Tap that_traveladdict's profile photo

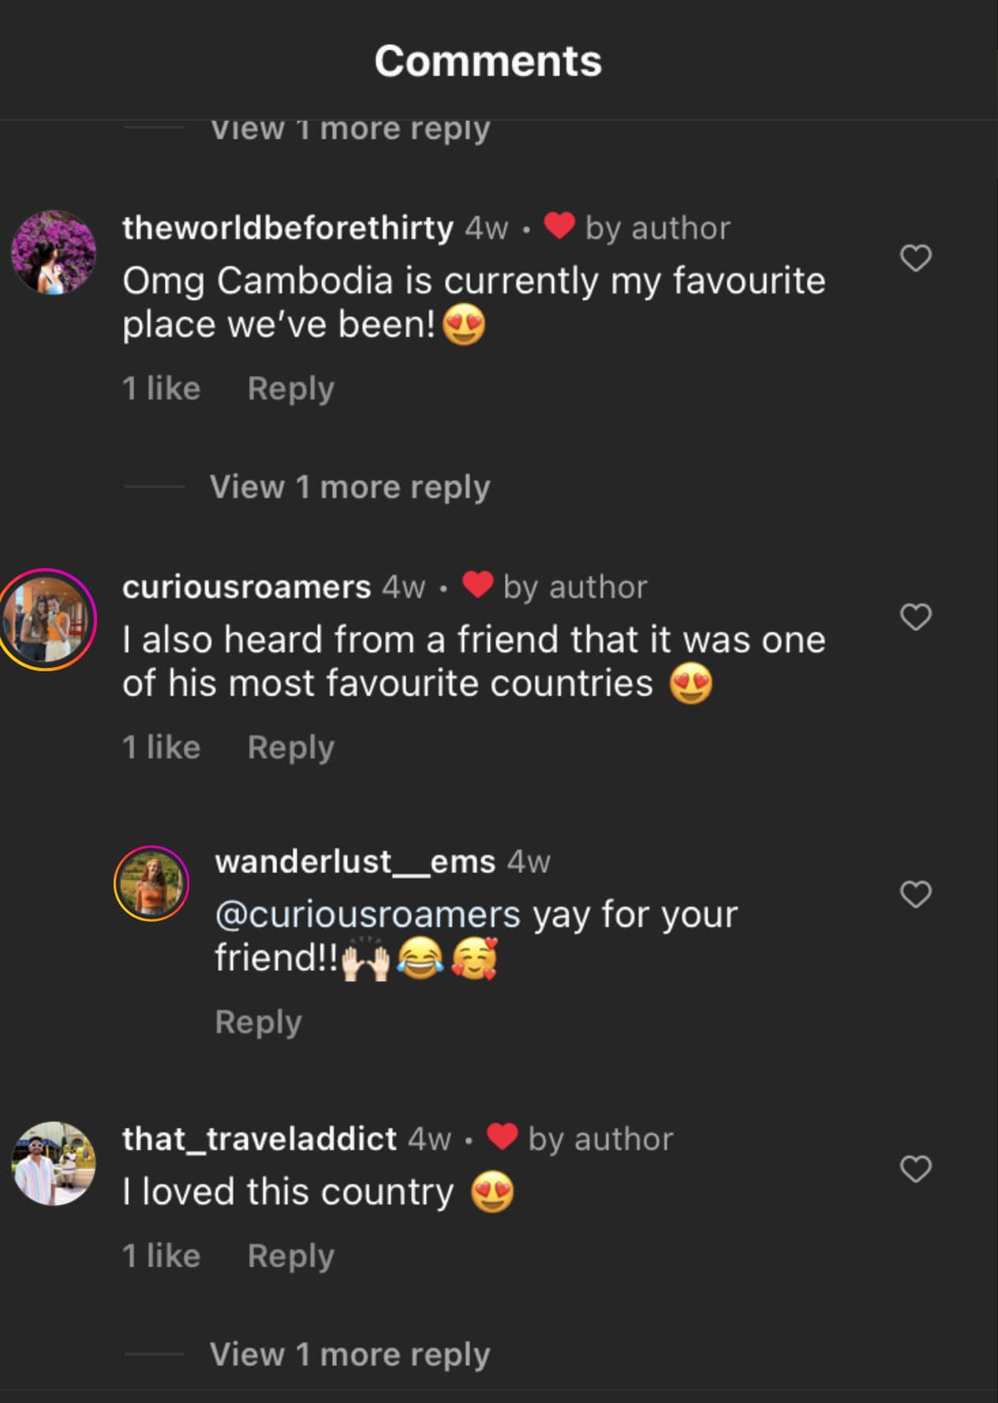[x=54, y=1163]
